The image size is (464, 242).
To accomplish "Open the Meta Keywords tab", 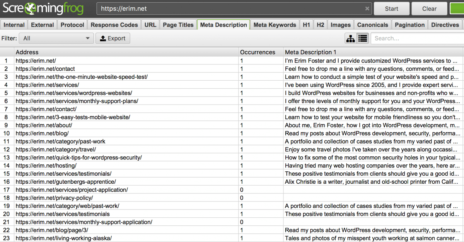I will pos(275,24).
